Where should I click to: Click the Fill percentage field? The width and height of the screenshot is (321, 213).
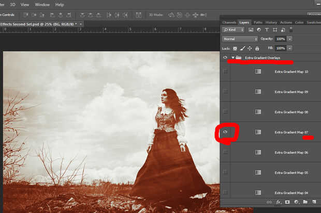tap(280, 48)
